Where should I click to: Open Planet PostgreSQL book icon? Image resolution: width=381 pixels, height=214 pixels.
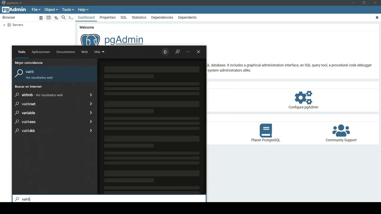(266, 130)
